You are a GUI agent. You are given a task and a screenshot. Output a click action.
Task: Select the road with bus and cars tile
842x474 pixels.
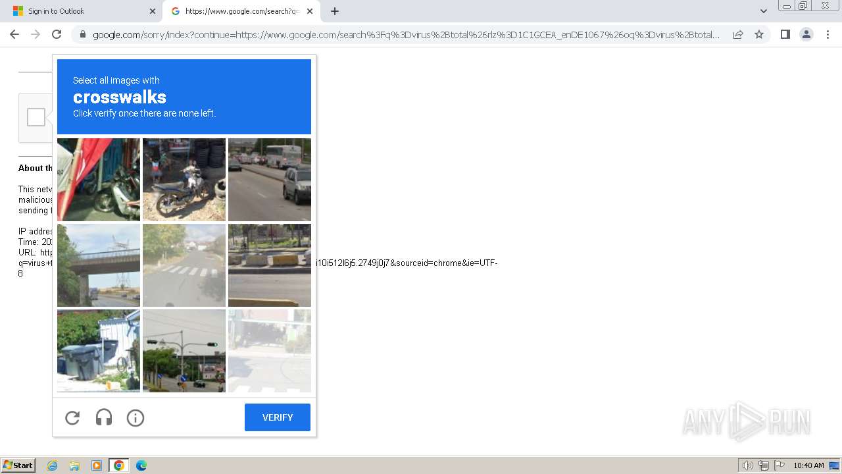(x=270, y=180)
